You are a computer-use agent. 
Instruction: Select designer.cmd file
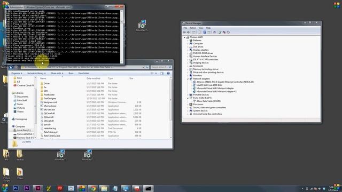click(50, 102)
